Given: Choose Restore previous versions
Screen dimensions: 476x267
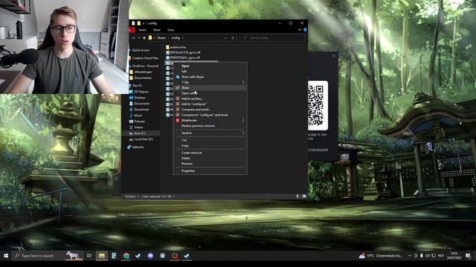Looking at the screenshot, I should 210,126.
